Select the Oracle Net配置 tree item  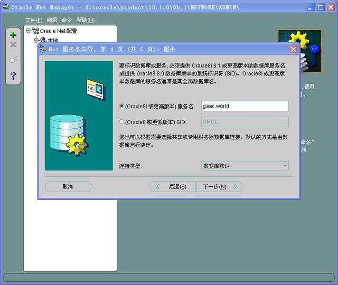pyautogui.click(x=59, y=31)
